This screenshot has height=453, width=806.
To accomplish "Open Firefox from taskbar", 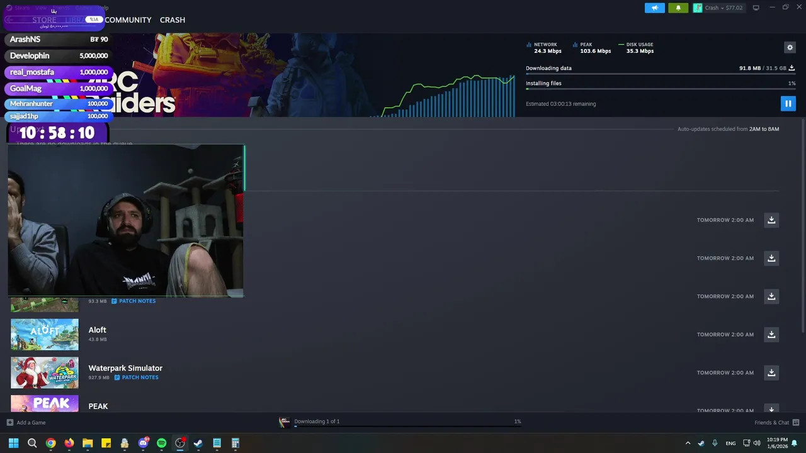I will point(69,444).
